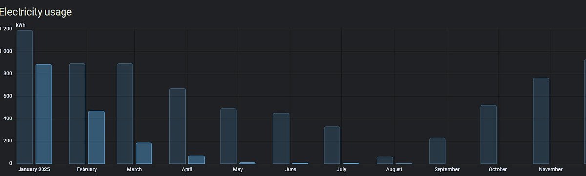The image size is (586, 176).
Task: Click the Electricity usage card title
Action: click(36, 12)
